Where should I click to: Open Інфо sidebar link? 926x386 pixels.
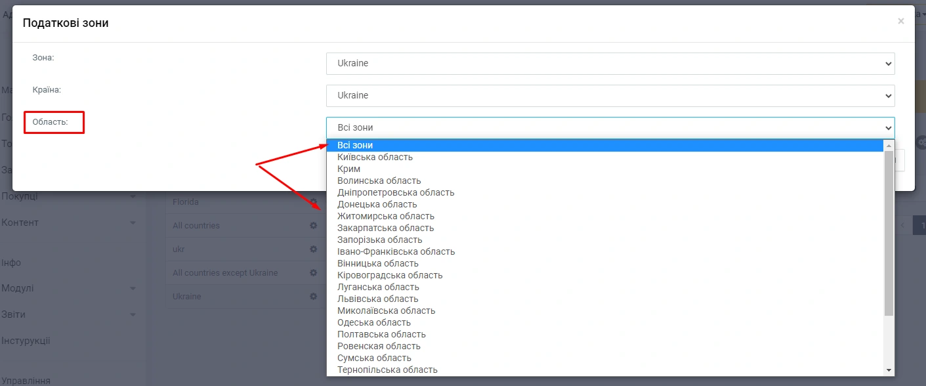[11, 263]
